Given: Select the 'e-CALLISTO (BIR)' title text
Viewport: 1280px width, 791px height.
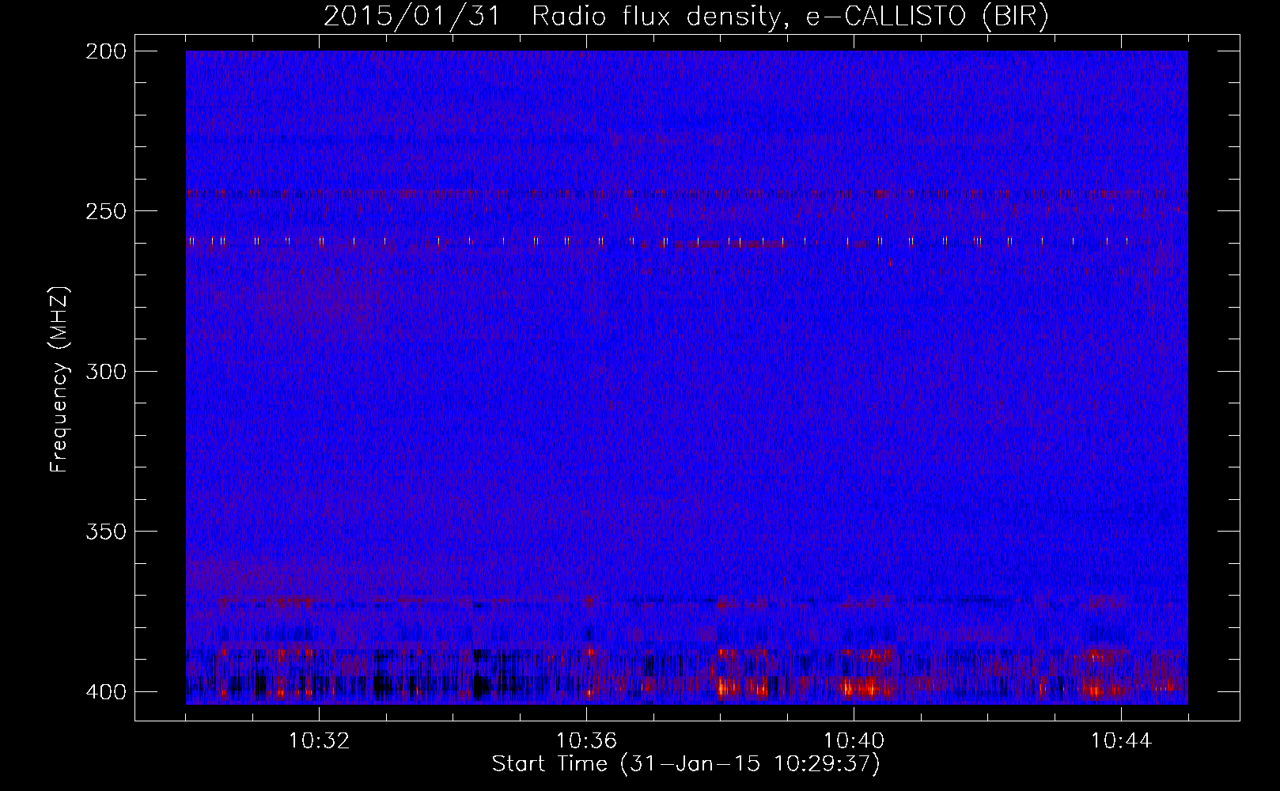Looking at the screenshot, I should coord(927,17).
